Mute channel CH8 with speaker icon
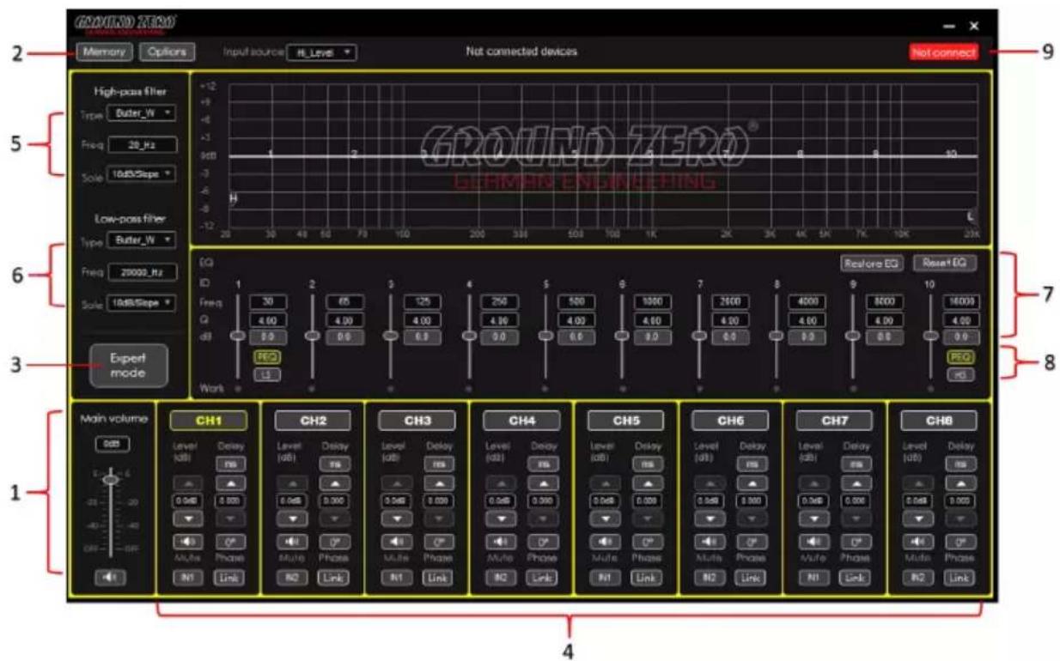 point(918,543)
